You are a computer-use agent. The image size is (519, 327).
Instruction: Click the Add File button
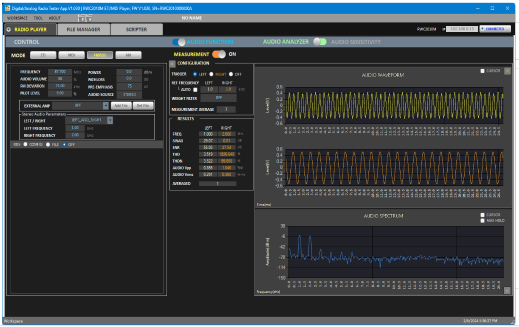pyautogui.click(x=120, y=105)
